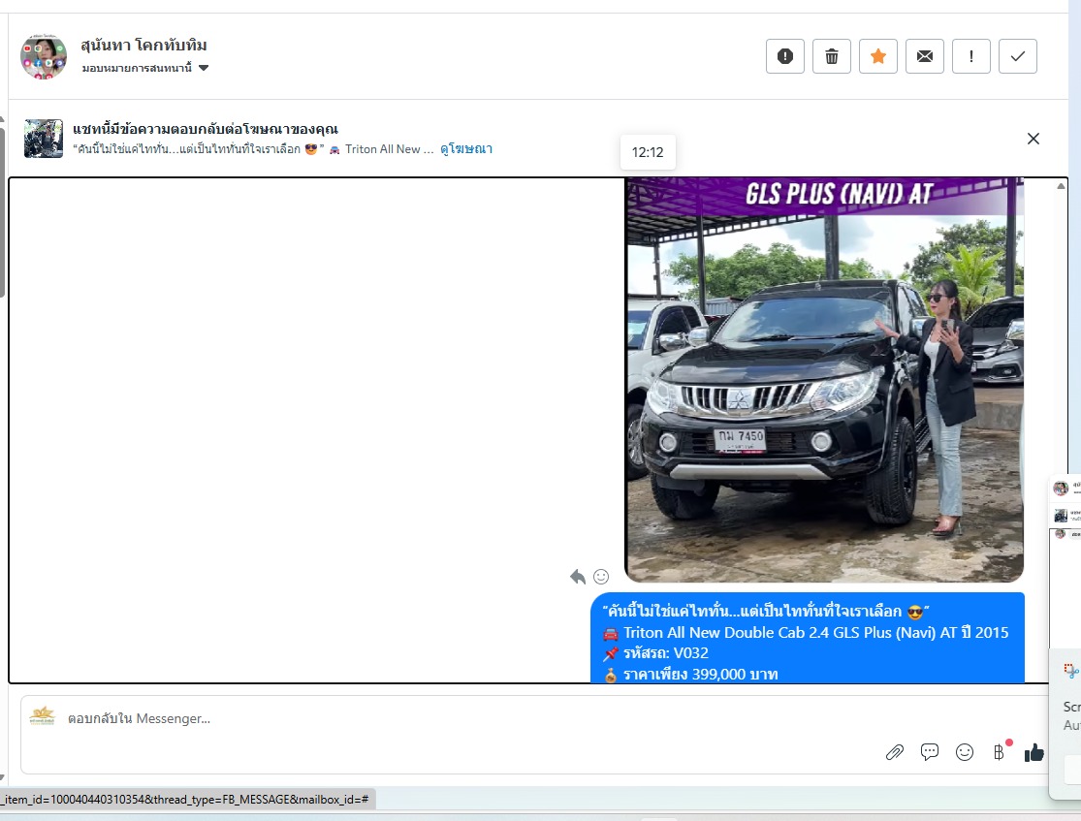Attach a file with paperclip icon

click(894, 752)
